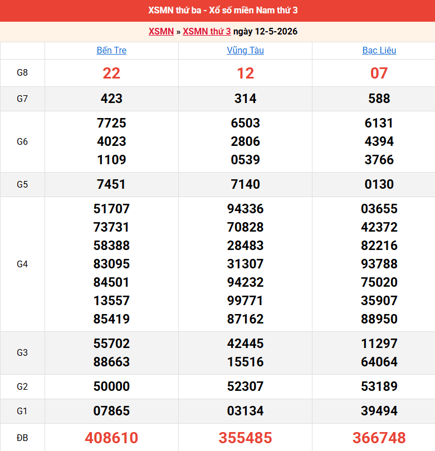Select G4 number 58388

[x=111, y=246]
